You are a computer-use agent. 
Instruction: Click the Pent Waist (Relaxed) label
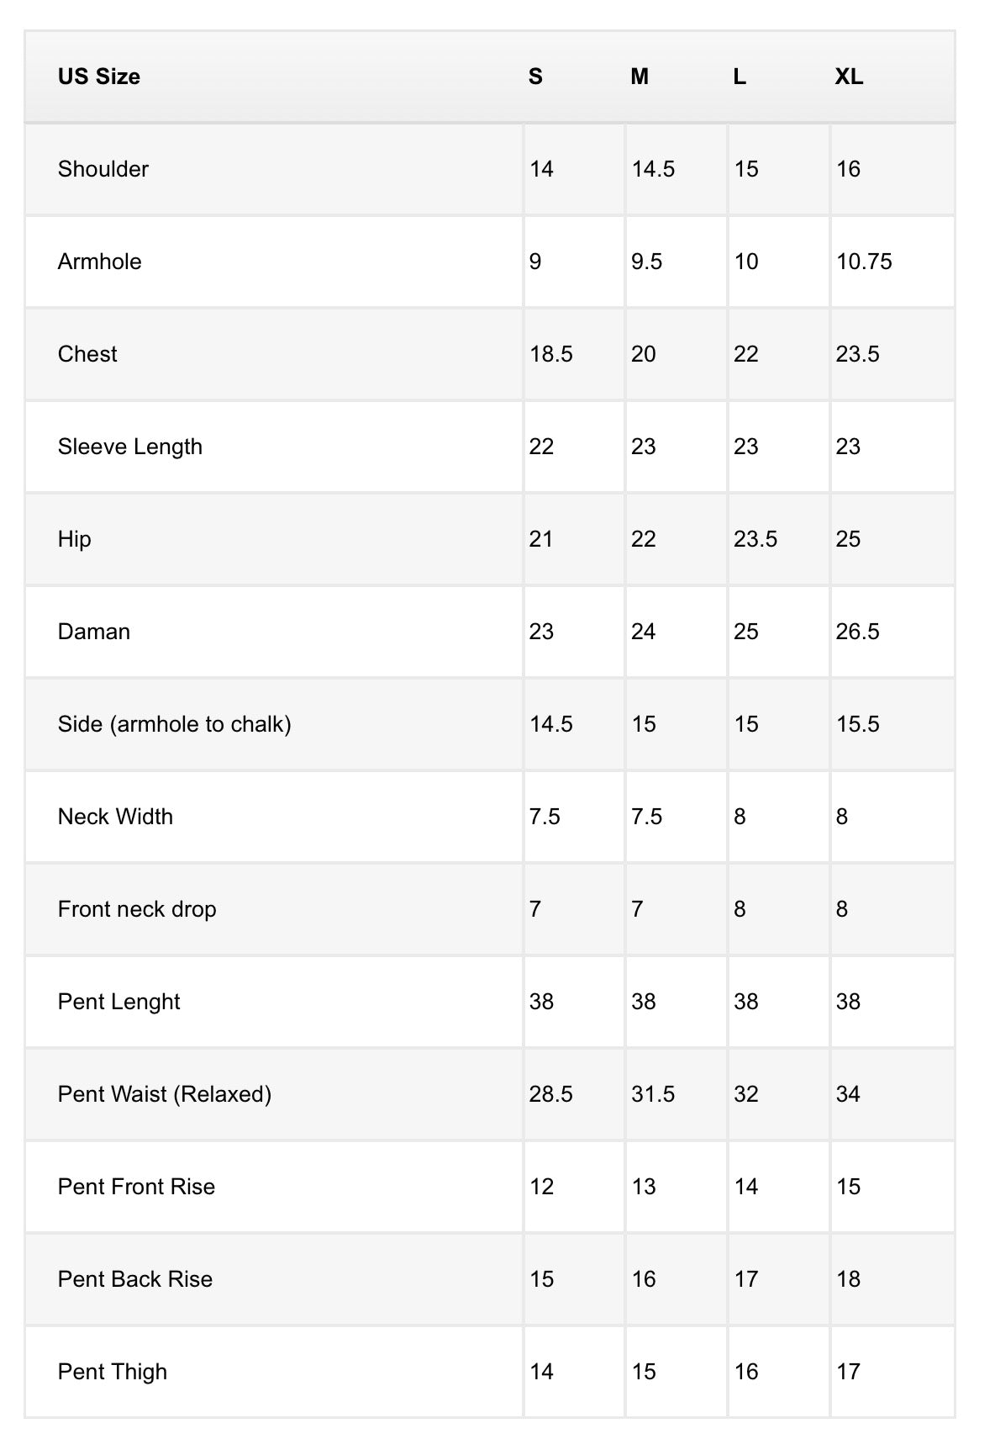tap(165, 1094)
